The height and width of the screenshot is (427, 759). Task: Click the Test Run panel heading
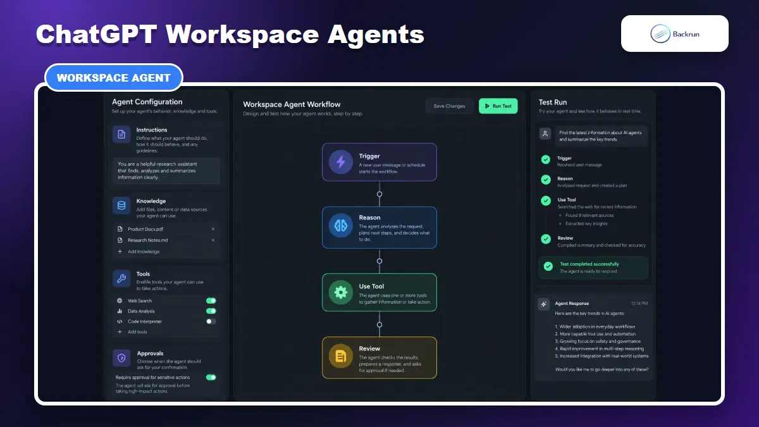(x=553, y=102)
